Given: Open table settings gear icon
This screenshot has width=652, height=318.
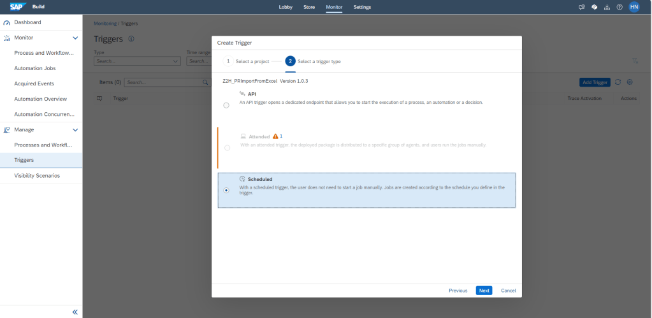Looking at the screenshot, I should click(629, 82).
